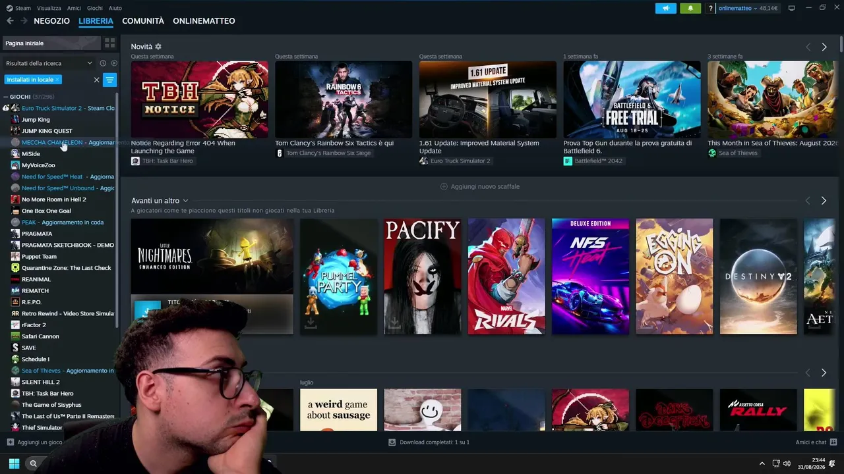This screenshot has height=474, width=844.
Task: Open Download completati status
Action: point(435,442)
